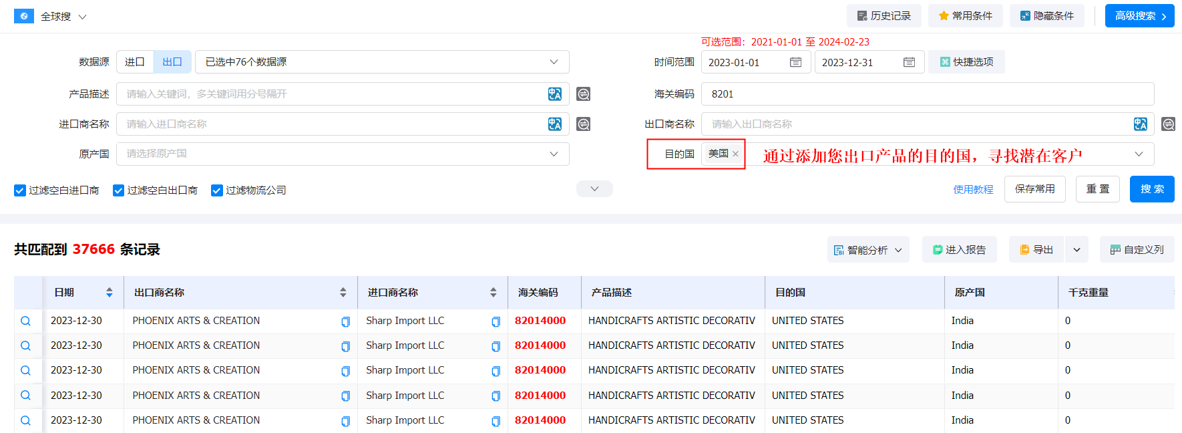Screen dimensions: 1182x433
Task: Click translate icon in product description field
Action: [x=554, y=94]
